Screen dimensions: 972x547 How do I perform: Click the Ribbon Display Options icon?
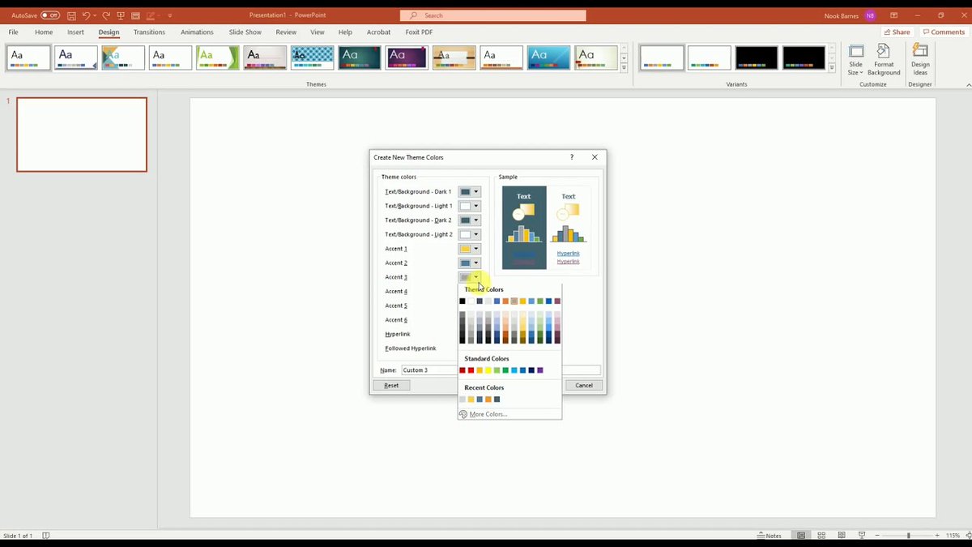pos(893,15)
